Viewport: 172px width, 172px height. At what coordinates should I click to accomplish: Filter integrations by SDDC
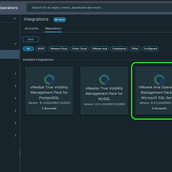pyautogui.click(x=41, y=49)
